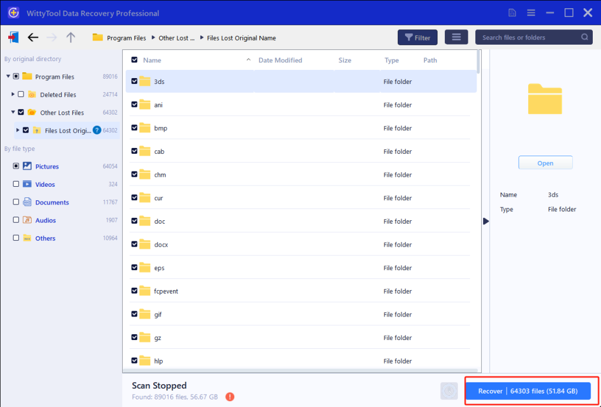Screen dimensions: 601x407
Task: Select Program Files in breadcrumb path
Action: 126,38
